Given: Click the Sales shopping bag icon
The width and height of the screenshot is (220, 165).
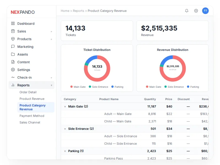Looking at the screenshot, I should tap(13, 31).
